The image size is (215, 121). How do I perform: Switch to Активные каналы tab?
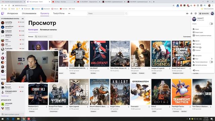coord(48,30)
